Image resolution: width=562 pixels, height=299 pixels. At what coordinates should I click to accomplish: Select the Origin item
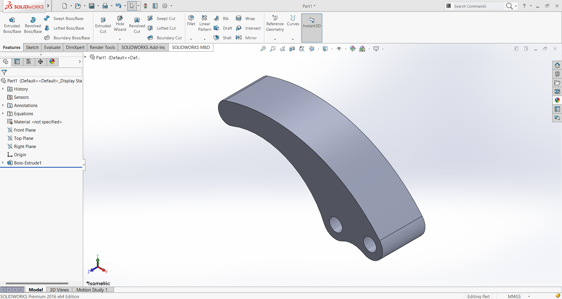pyautogui.click(x=17, y=154)
